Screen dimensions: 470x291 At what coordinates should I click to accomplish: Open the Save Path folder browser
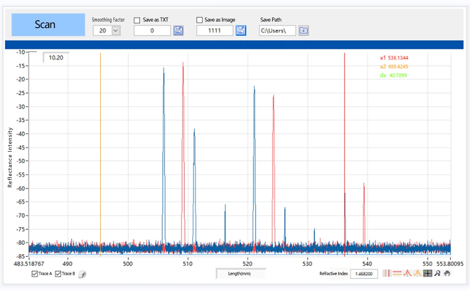click(303, 30)
